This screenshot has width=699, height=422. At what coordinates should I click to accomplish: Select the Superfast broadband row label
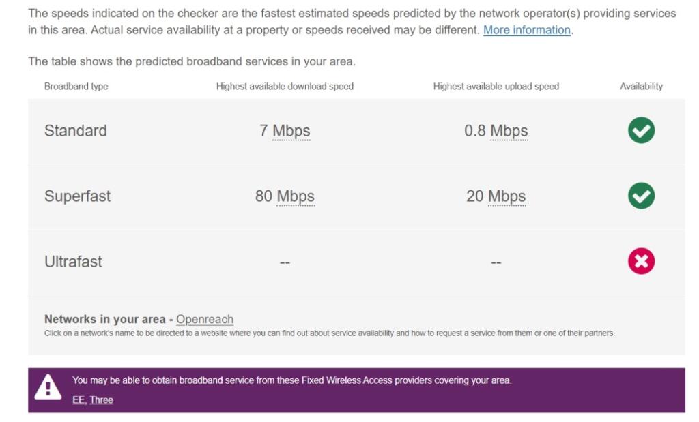pos(77,196)
